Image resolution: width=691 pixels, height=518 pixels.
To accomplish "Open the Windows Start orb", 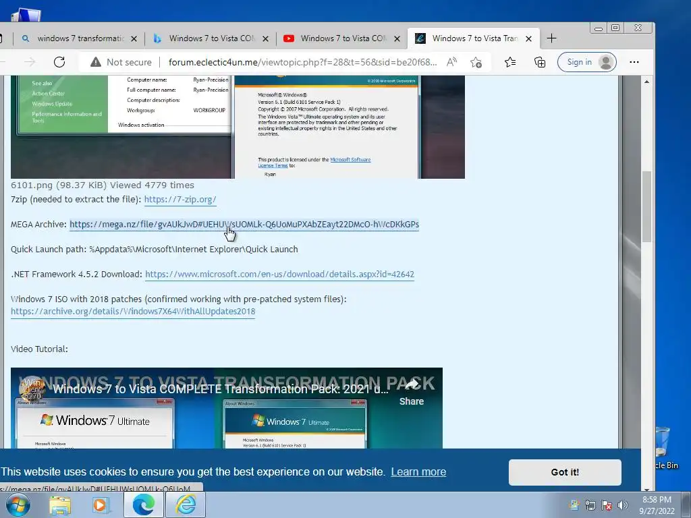I will click(18, 505).
